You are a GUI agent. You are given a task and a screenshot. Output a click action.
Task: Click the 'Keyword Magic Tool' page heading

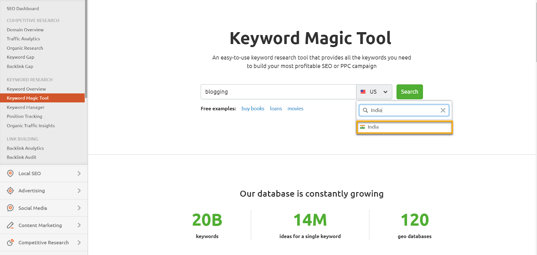(310, 38)
